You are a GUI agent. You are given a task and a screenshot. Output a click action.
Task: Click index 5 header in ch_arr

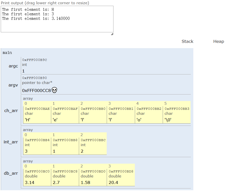(x=165, y=104)
